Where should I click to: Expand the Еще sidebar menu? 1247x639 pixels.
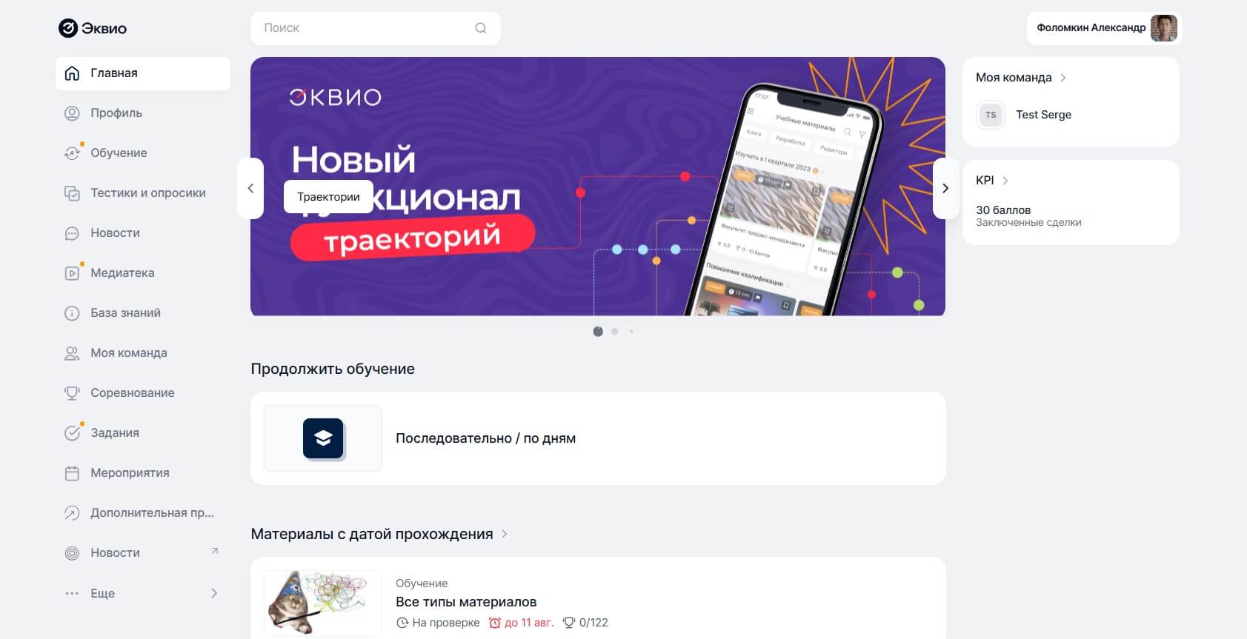tap(142, 593)
